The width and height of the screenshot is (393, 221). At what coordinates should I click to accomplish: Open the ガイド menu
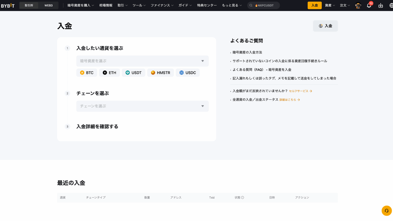pos(185,5)
